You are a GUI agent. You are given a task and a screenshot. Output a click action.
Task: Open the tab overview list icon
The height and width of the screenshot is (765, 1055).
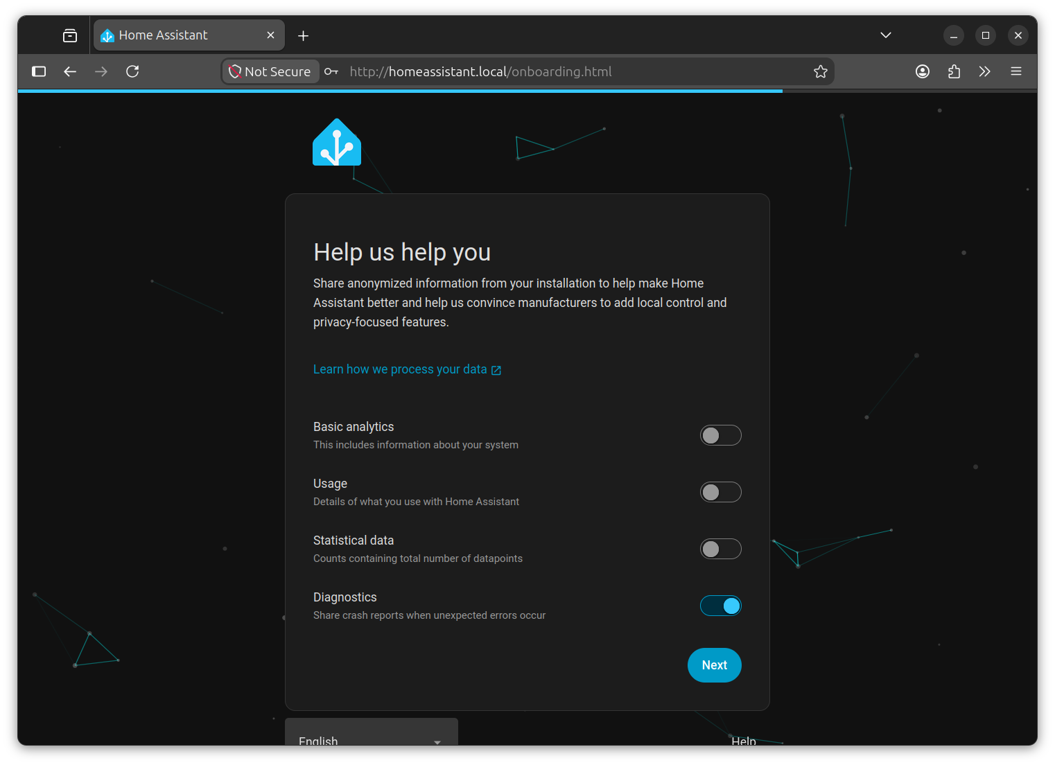coord(70,35)
